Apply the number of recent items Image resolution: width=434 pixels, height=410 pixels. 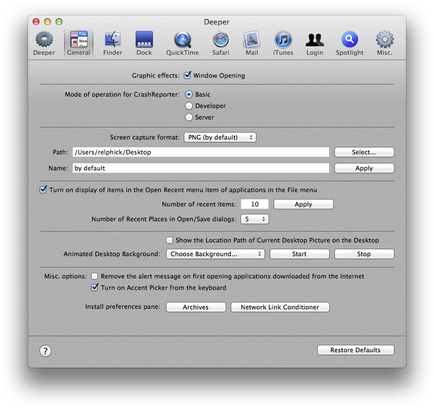click(x=303, y=204)
